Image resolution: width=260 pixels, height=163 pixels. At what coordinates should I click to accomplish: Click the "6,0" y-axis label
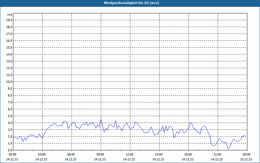(x=10, y=109)
